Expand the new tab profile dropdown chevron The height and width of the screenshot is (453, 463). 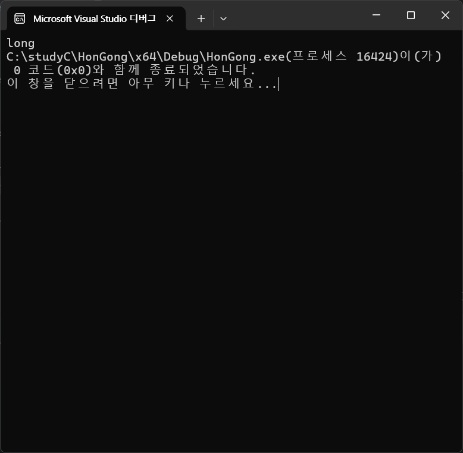coord(224,18)
